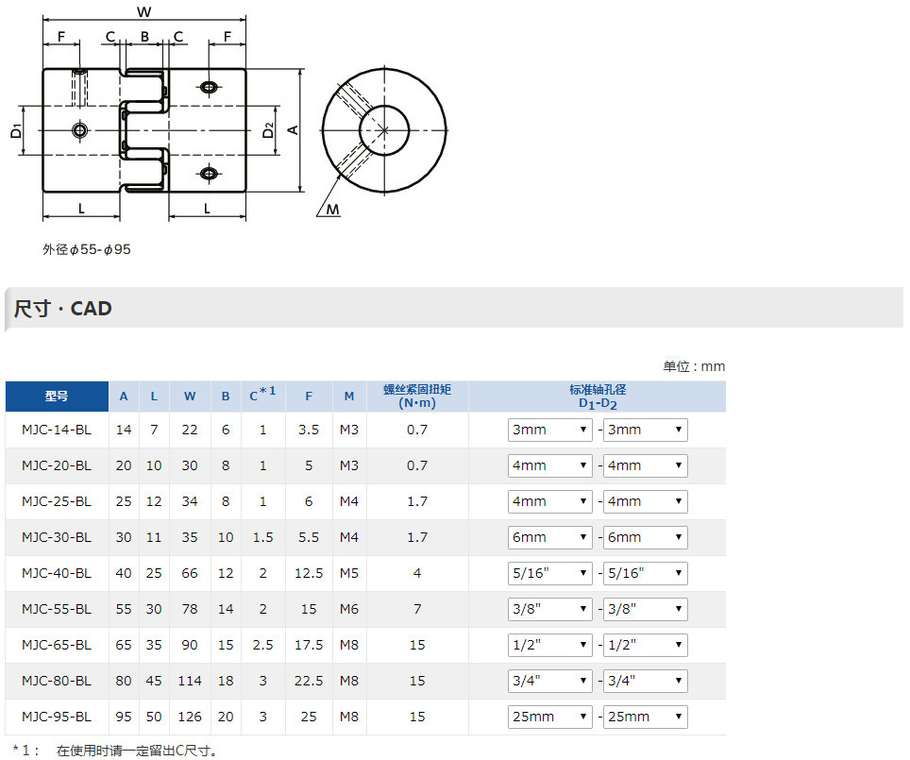Screen dimensions: 910x760
Task: Open D1 3/8" dropdown for MJC-55-BL
Action: (549, 609)
